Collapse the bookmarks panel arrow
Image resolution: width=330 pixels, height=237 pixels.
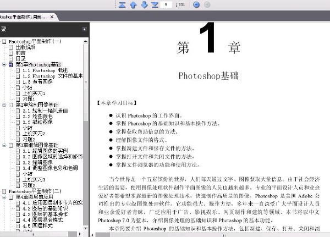(84, 29)
